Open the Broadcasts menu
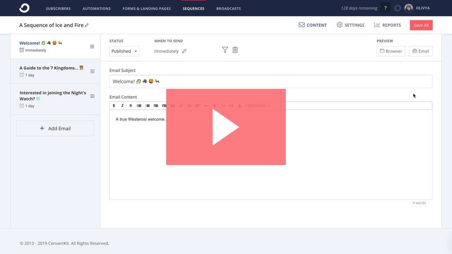452x254 pixels. click(x=229, y=8)
